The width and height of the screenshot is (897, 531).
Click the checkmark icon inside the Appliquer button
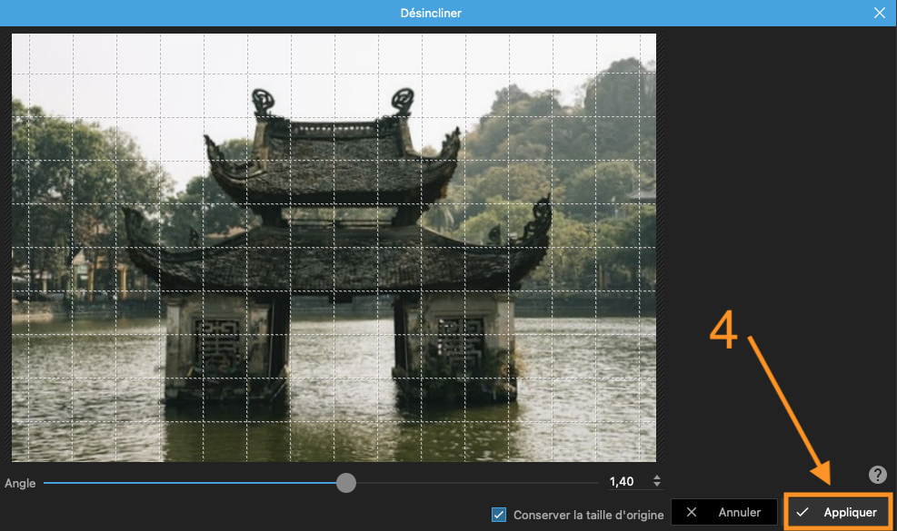pos(802,512)
